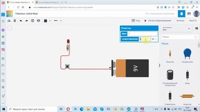Screen dimensions: 200x112
Task: Open Skype from taskbar
Action: coord(102,109)
